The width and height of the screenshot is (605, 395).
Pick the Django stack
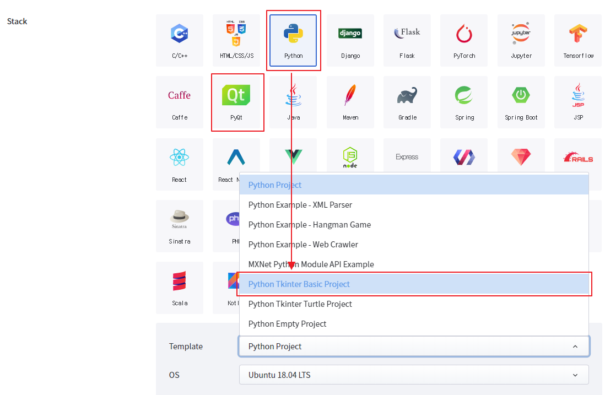pyautogui.click(x=350, y=41)
